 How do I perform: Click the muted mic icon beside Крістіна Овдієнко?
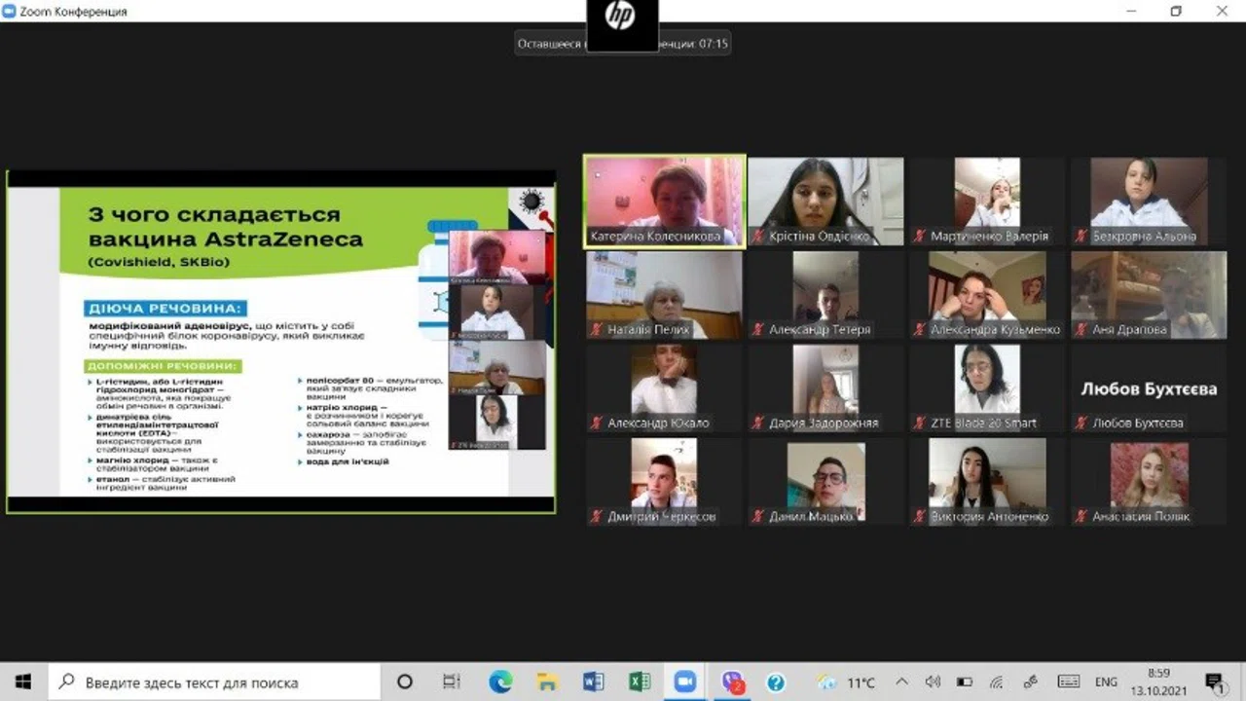coord(758,236)
